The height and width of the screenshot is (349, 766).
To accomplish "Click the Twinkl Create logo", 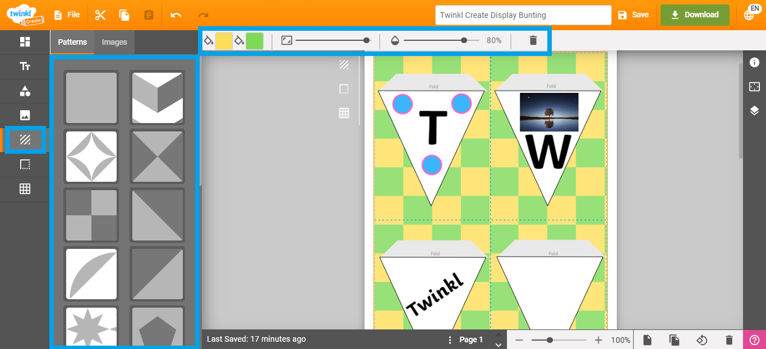I will point(25,15).
